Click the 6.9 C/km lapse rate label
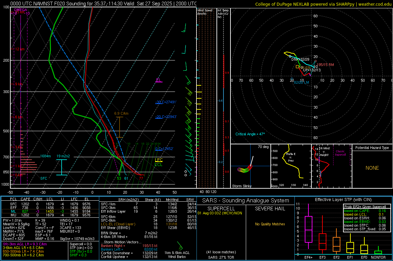The height and width of the screenshot is (261, 393). tap(121, 113)
